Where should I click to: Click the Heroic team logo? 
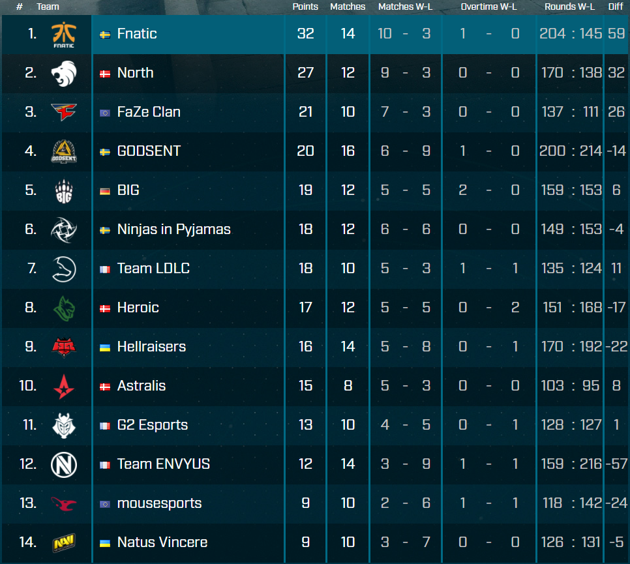[x=64, y=308]
